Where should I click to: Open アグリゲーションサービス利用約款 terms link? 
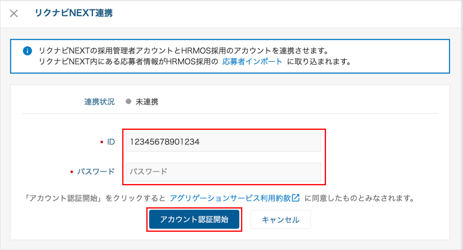(x=230, y=198)
